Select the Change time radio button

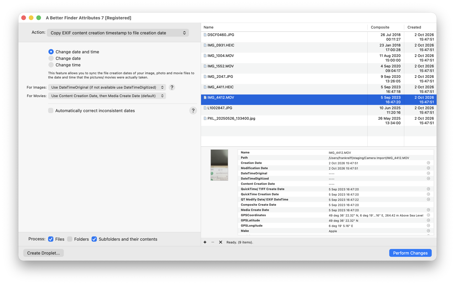point(51,65)
